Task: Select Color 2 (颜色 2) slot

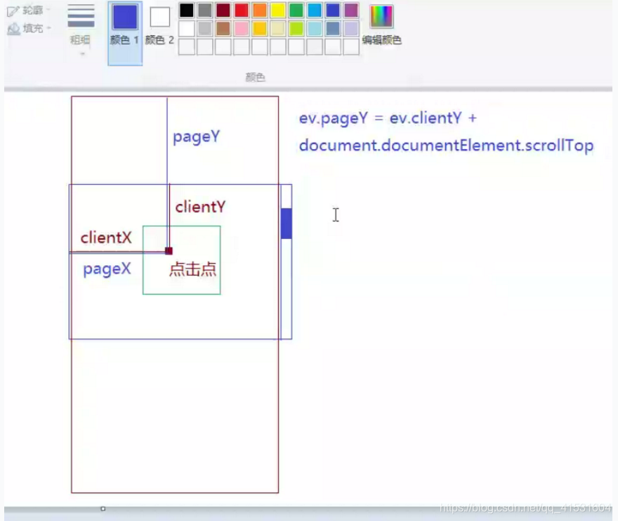Action: tap(159, 26)
